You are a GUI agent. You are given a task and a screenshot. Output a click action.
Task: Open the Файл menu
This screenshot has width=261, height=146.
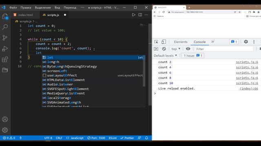pos(13,7)
